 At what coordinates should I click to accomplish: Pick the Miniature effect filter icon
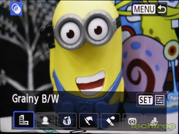154,121
